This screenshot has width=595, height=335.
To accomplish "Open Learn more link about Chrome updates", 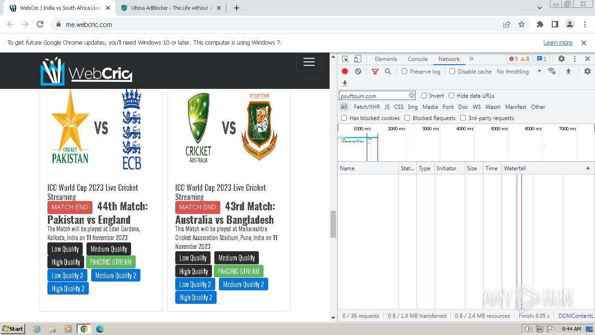I will (x=558, y=42).
